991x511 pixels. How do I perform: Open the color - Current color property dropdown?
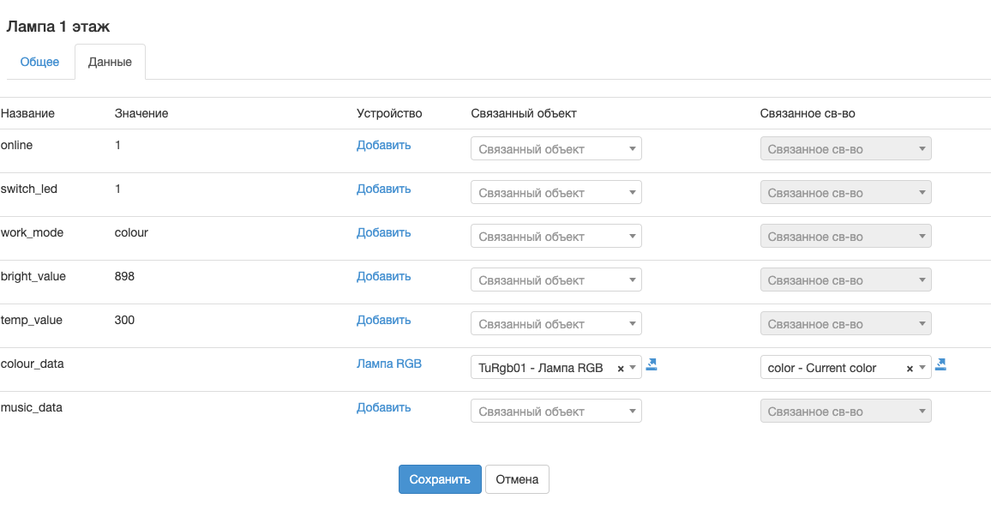836,368
